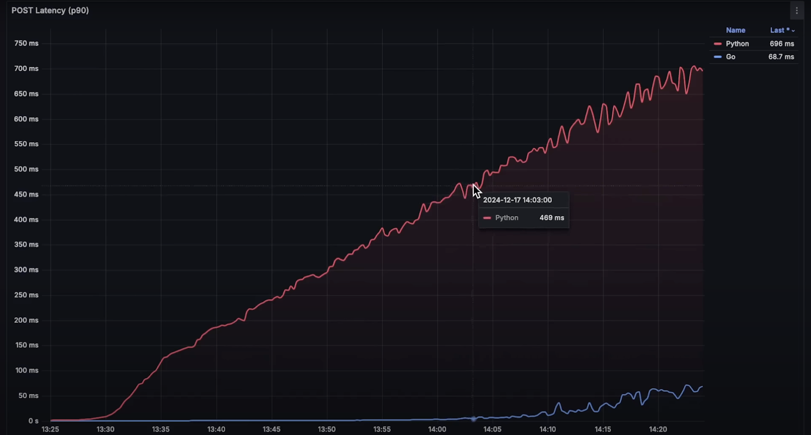Click the sort chevron beside Last *
Viewport: 811px width, 435px height.
point(793,31)
